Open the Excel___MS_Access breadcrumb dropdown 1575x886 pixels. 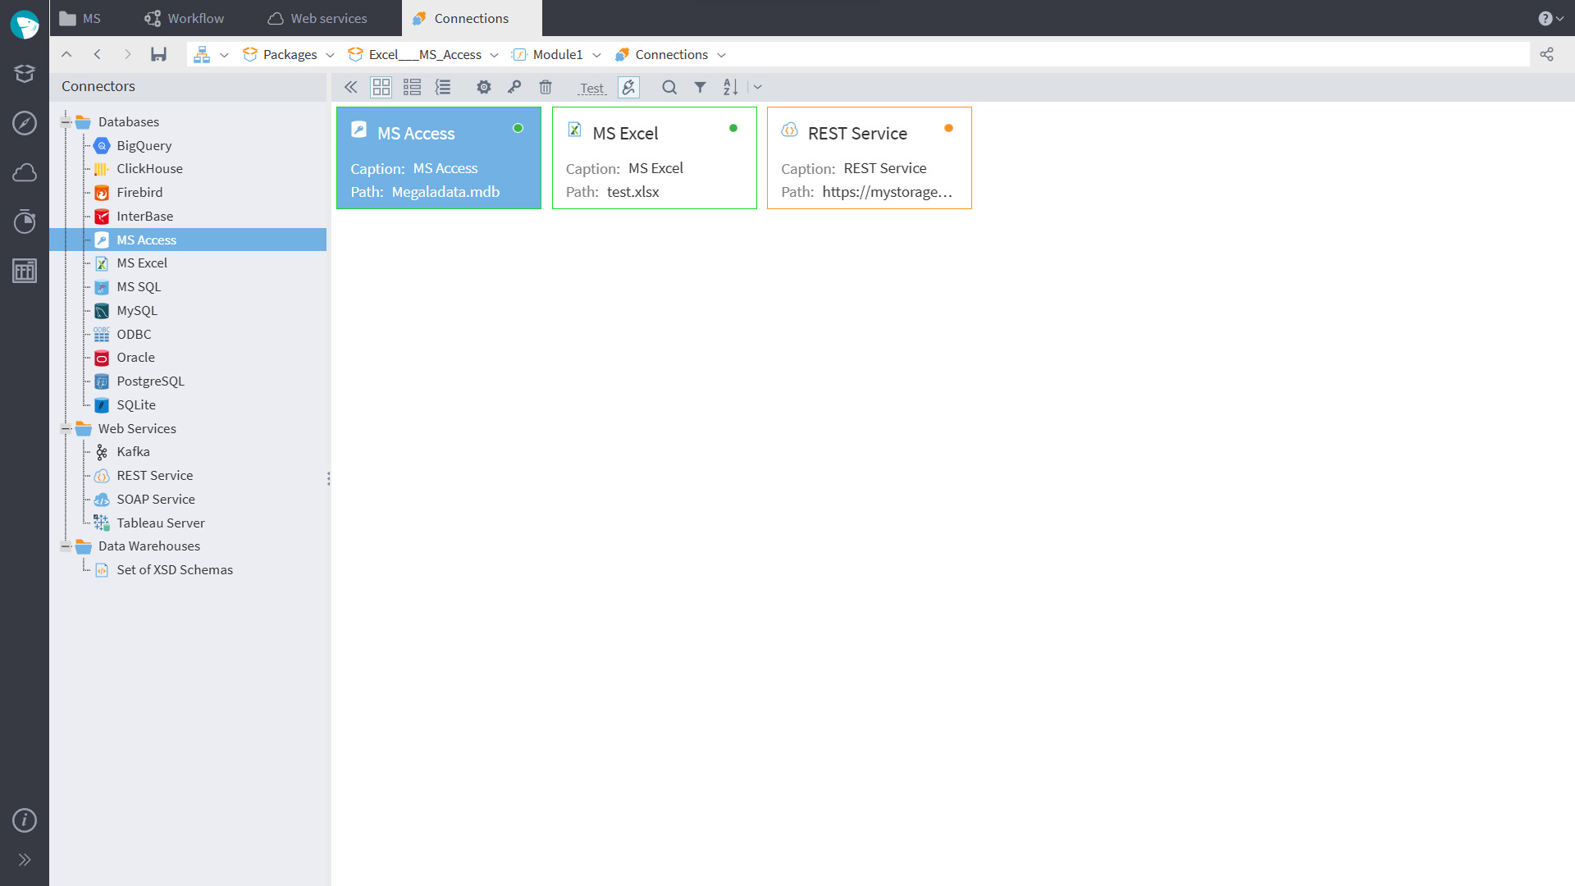[x=494, y=55]
